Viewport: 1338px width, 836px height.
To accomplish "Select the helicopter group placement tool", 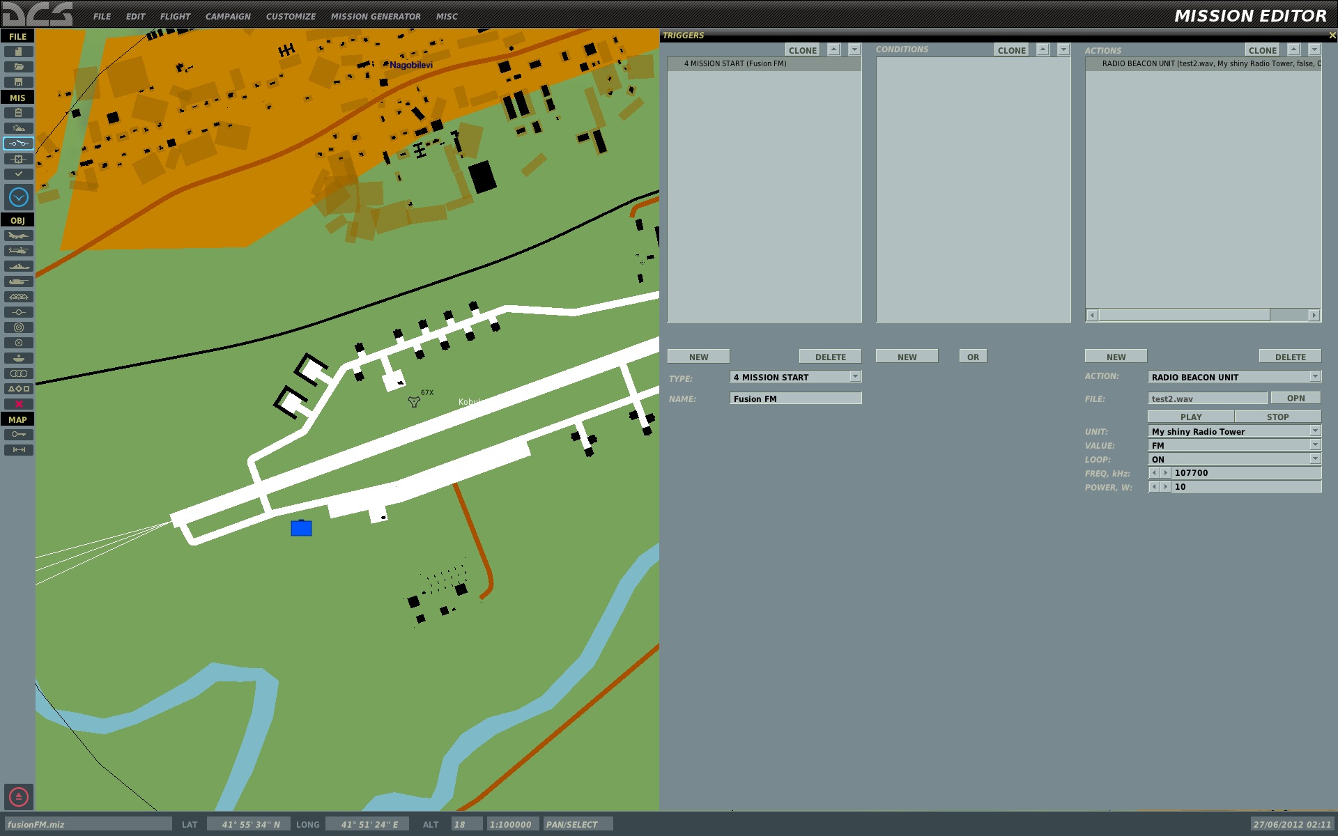I will (x=19, y=251).
